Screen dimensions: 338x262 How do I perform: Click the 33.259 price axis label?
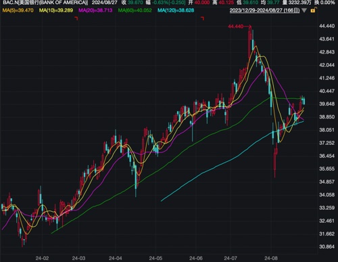pyautogui.click(x=327, y=208)
